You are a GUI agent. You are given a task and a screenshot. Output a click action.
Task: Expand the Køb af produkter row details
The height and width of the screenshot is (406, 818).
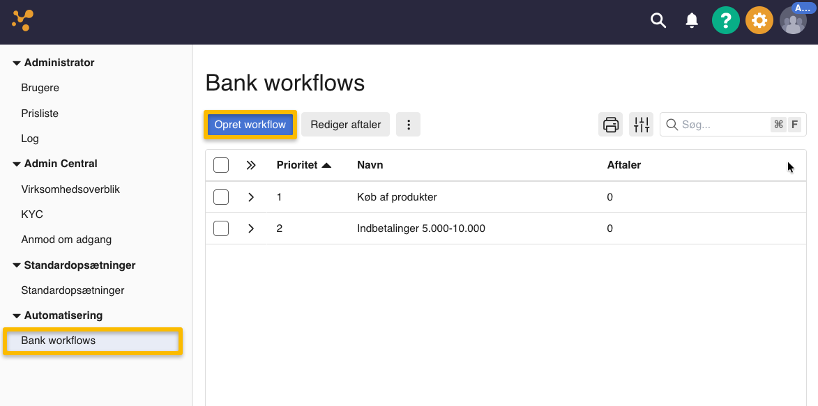click(x=250, y=196)
